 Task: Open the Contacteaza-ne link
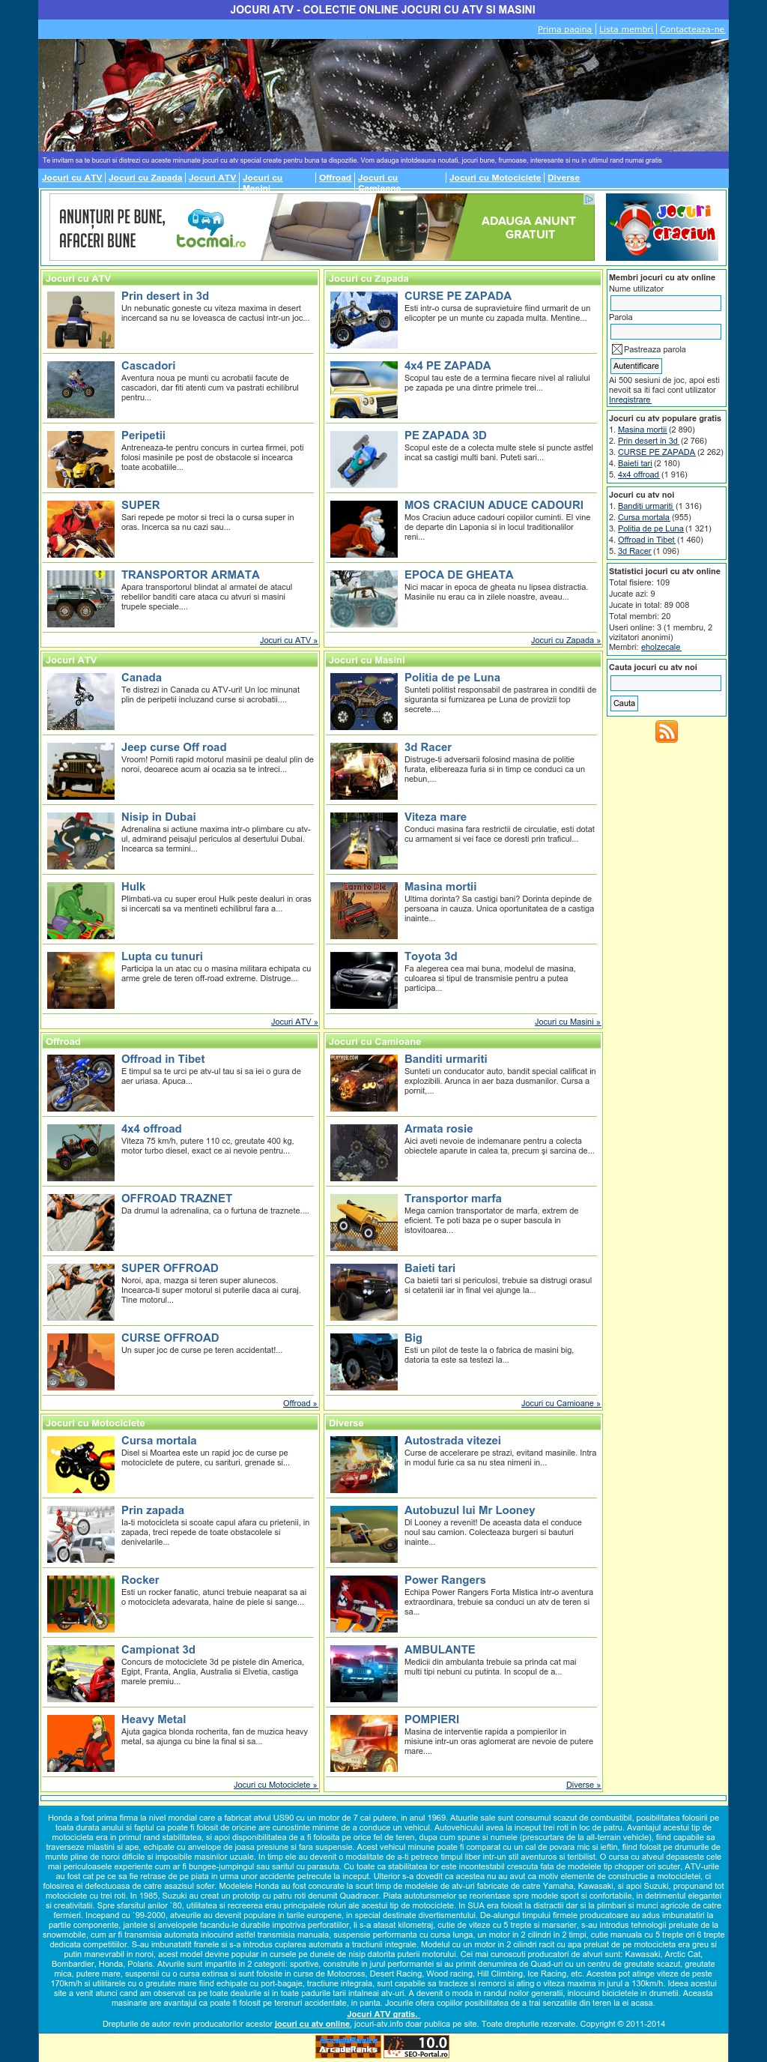click(692, 28)
